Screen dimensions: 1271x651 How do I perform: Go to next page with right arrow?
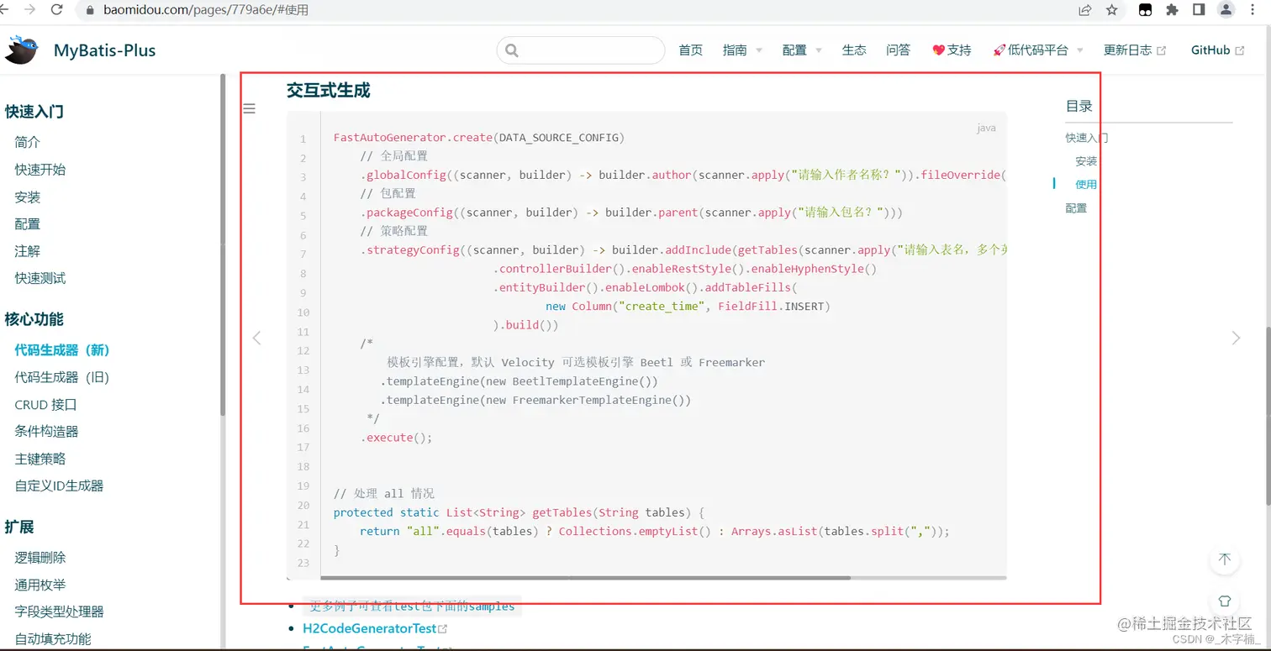[1236, 338]
